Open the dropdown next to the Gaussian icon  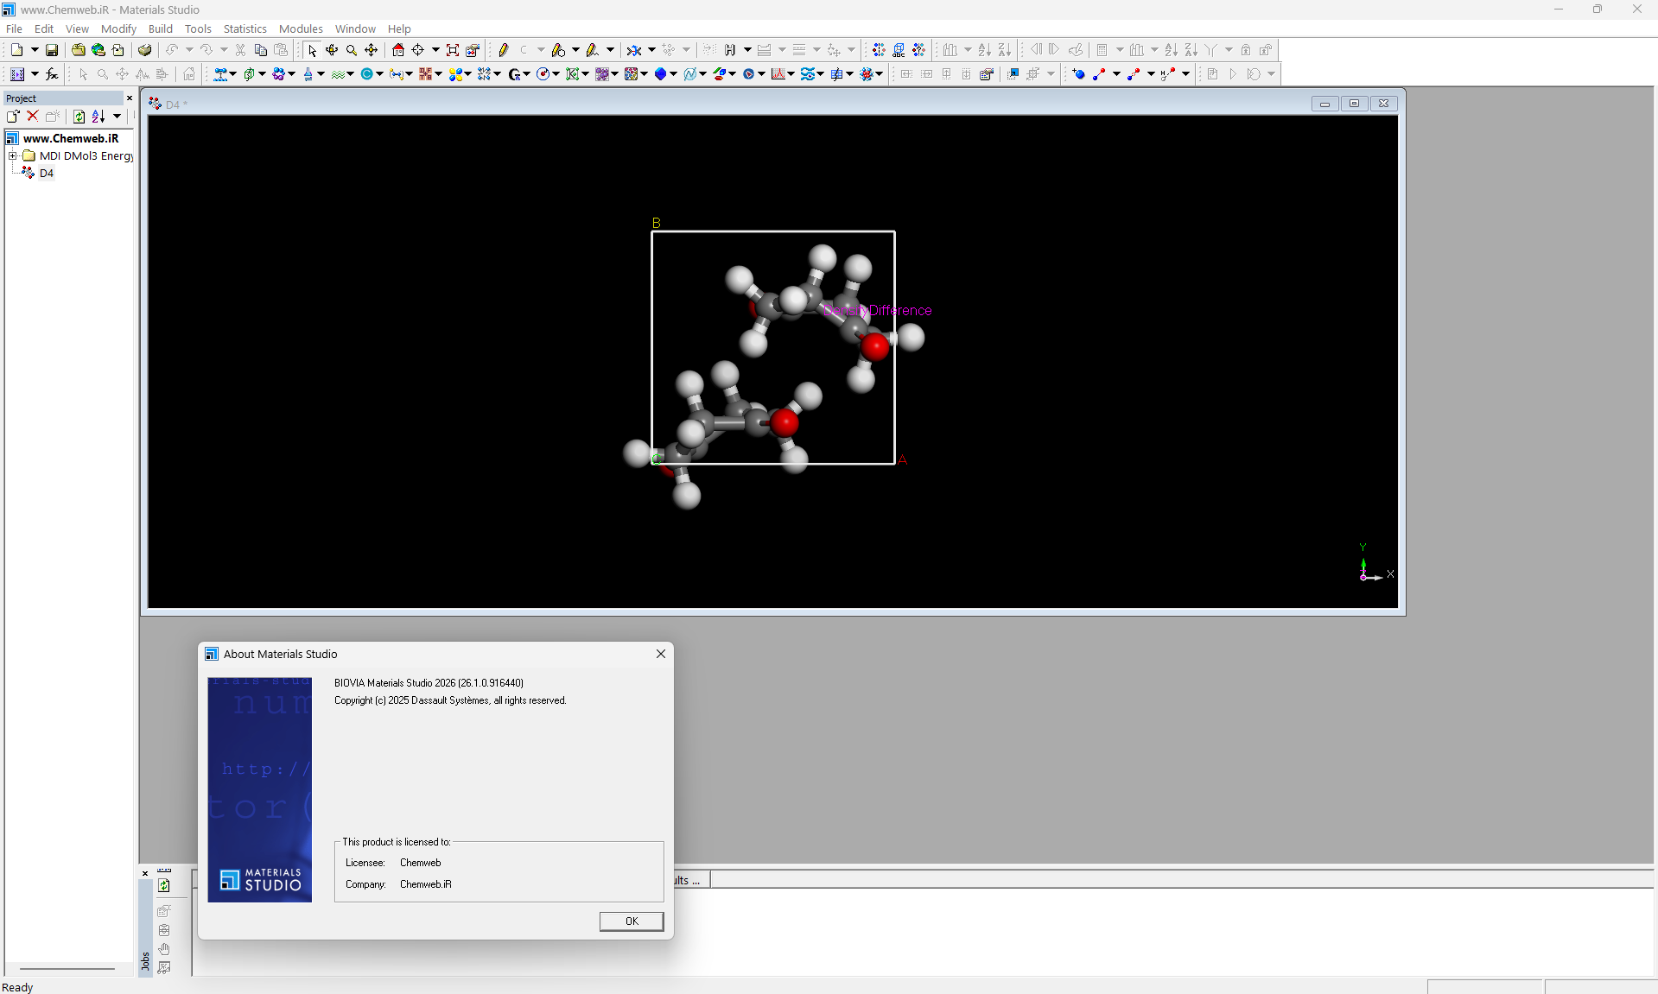coord(527,74)
